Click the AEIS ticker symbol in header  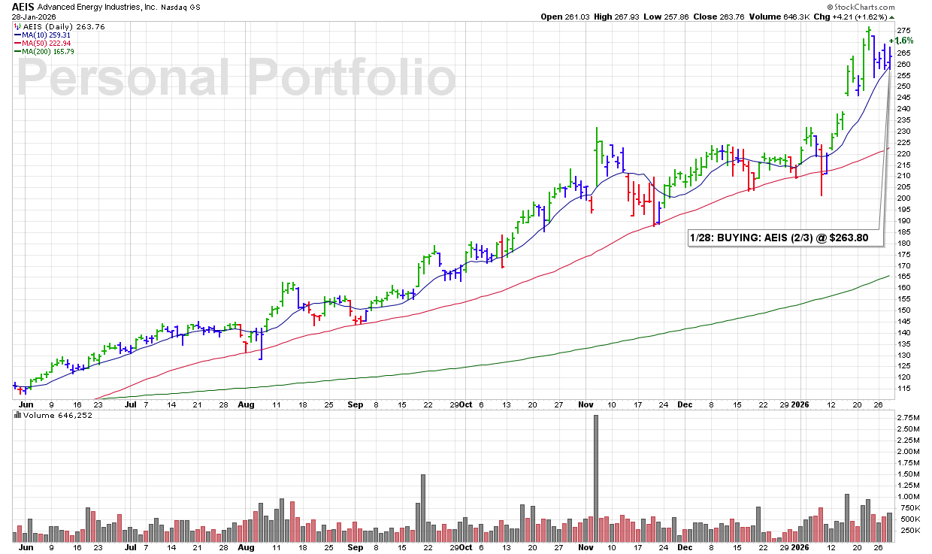coord(23,6)
